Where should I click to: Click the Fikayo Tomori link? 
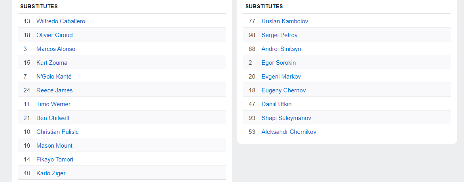tap(55, 159)
